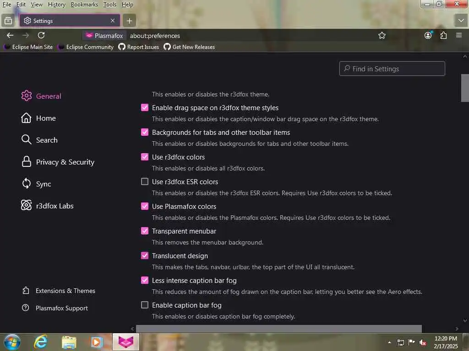Uncheck Use Plasmafox colors

[144, 206]
